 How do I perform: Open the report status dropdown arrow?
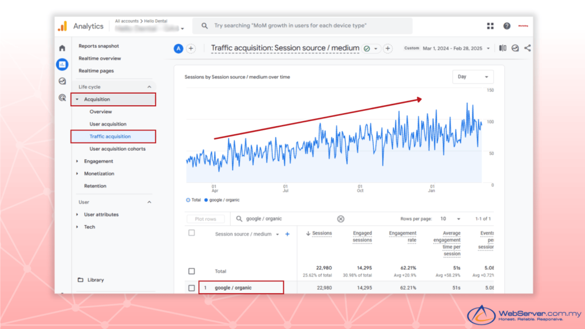tap(376, 49)
